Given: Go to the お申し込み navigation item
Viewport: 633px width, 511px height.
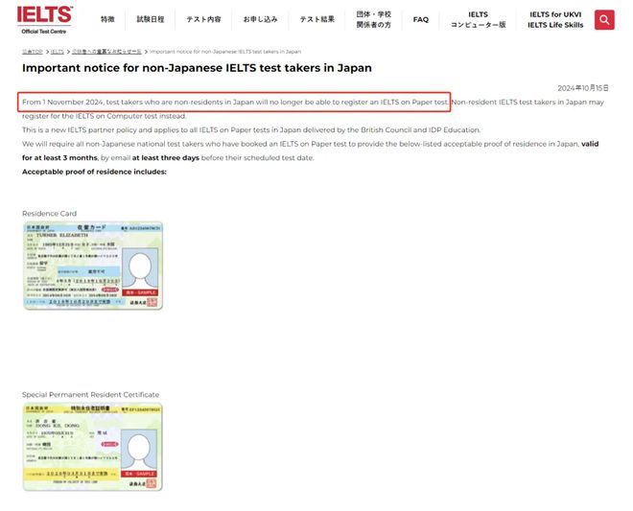Looking at the screenshot, I should tap(260, 19).
